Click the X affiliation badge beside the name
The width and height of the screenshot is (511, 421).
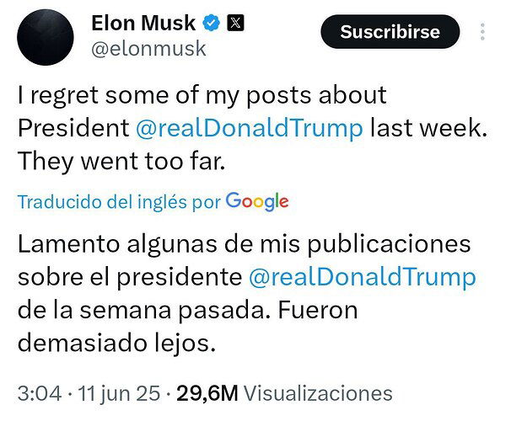[x=235, y=23]
